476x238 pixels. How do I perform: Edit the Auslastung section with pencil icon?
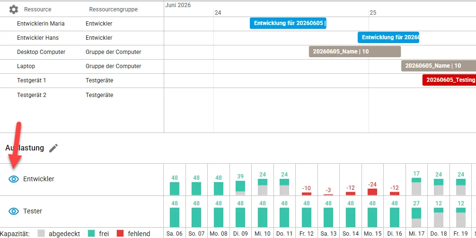point(53,148)
